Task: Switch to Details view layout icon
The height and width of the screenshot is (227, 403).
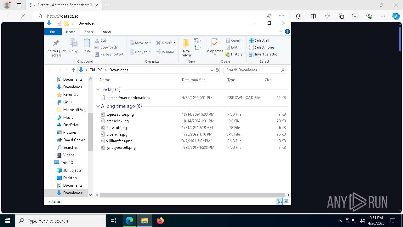Action: 279,201
